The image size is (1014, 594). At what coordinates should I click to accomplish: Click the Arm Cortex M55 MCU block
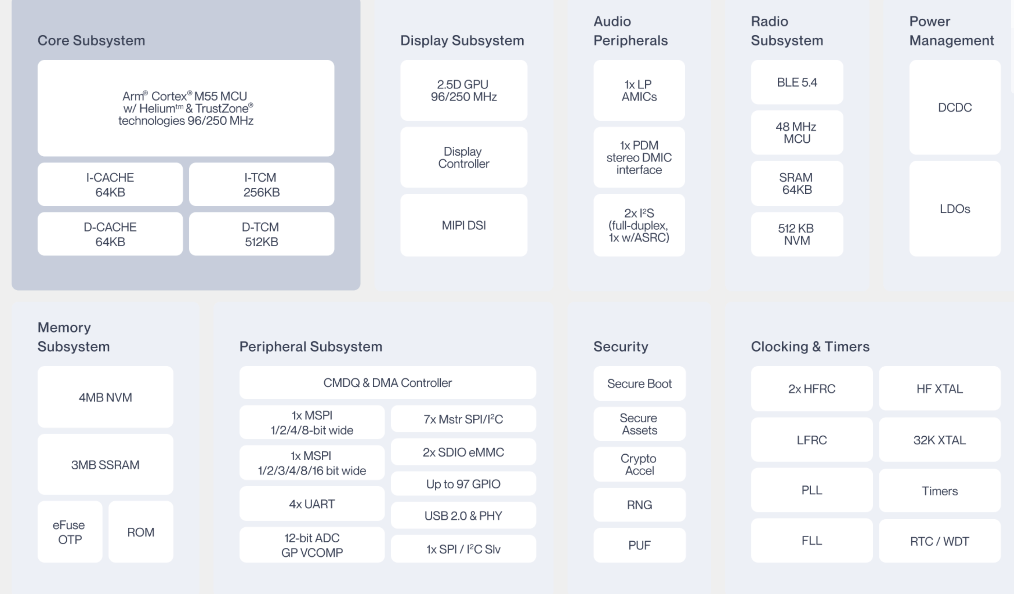point(186,108)
